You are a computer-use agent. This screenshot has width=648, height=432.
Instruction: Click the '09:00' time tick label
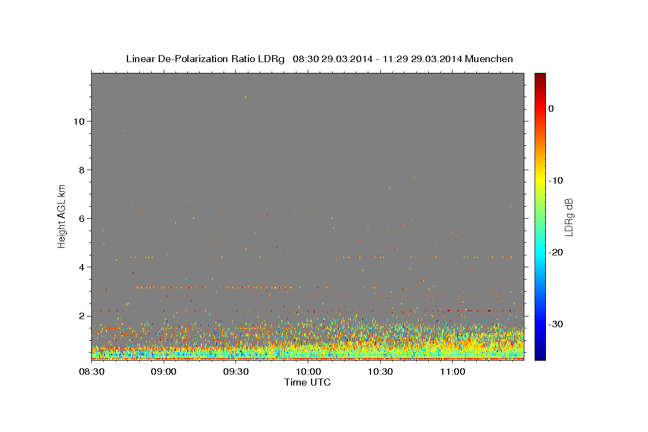[x=164, y=372]
